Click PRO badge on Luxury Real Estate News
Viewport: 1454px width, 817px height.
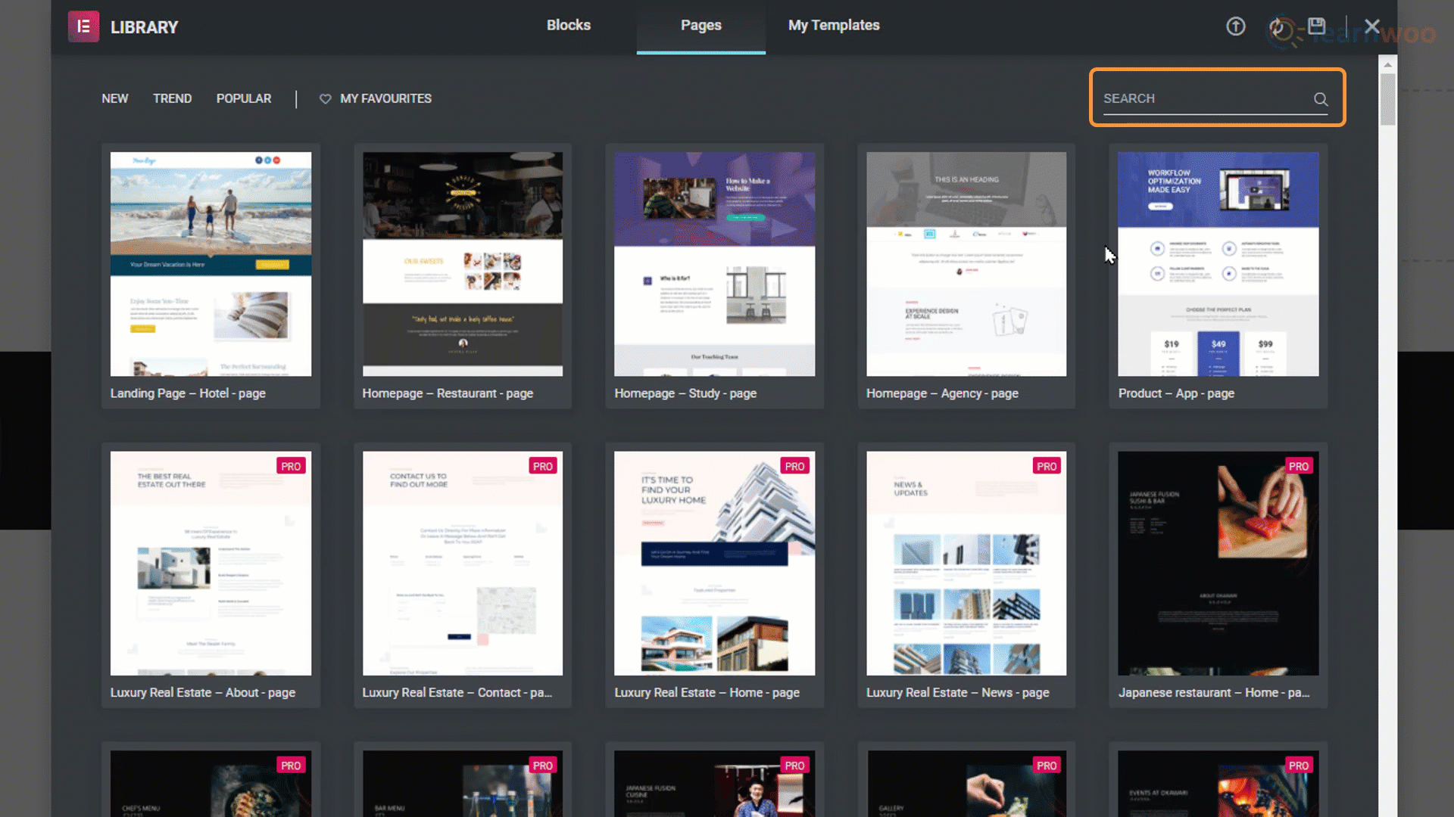pyautogui.click(x=1047, y=466)
